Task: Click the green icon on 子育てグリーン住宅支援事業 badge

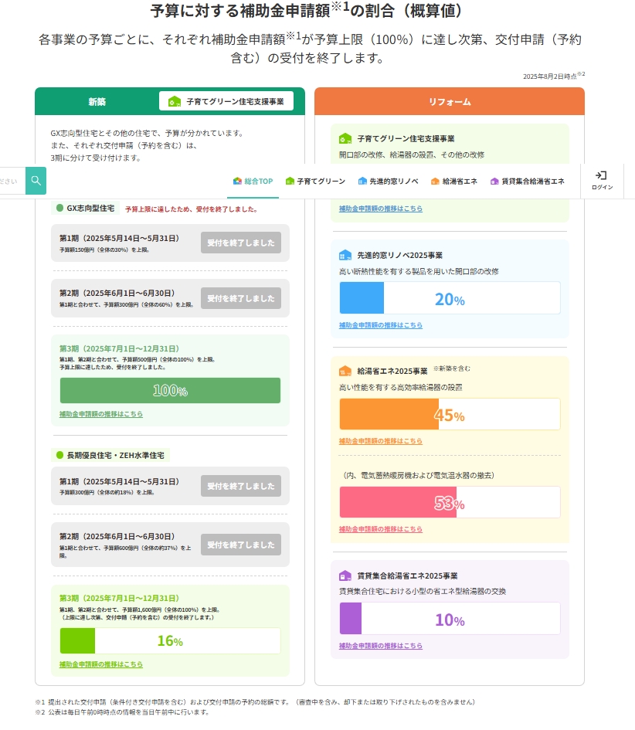Action: pos(175,101)
